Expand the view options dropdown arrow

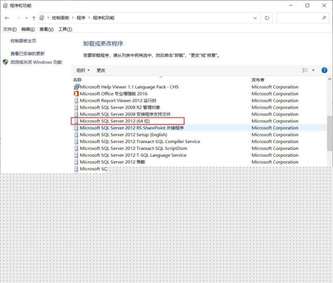tap(313, 70)
